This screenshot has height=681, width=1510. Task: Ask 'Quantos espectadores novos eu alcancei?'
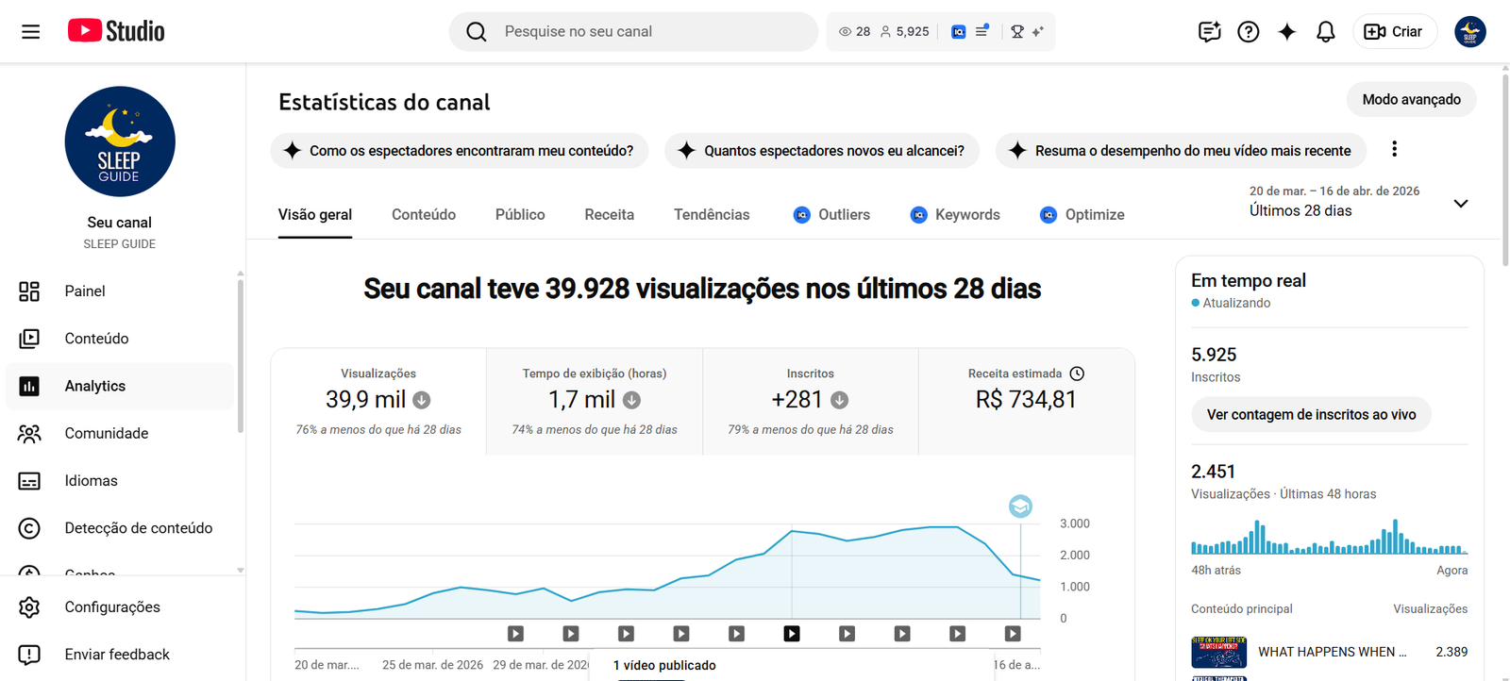822,151
